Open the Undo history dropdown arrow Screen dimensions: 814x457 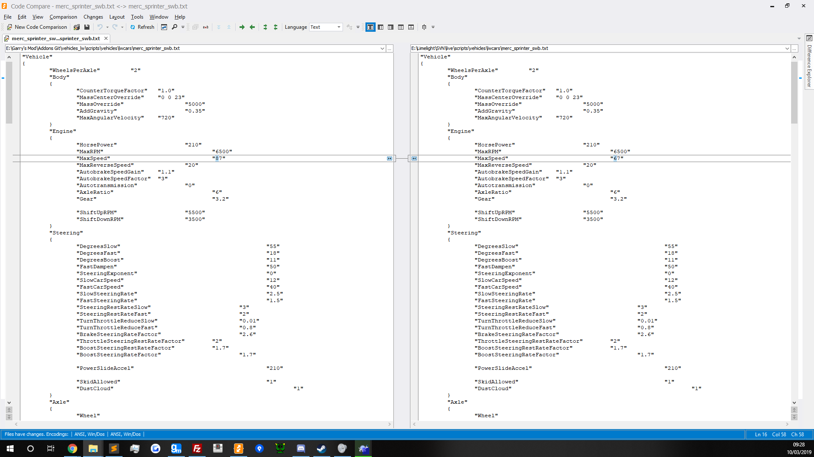point(107,27)
